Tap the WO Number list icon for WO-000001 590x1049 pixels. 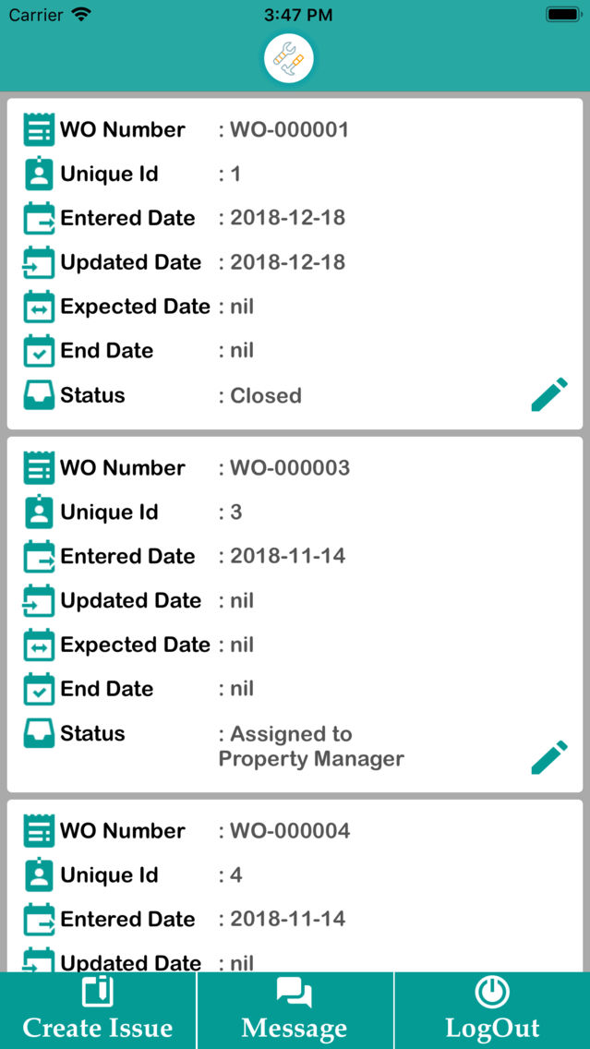tap(38, 129)
